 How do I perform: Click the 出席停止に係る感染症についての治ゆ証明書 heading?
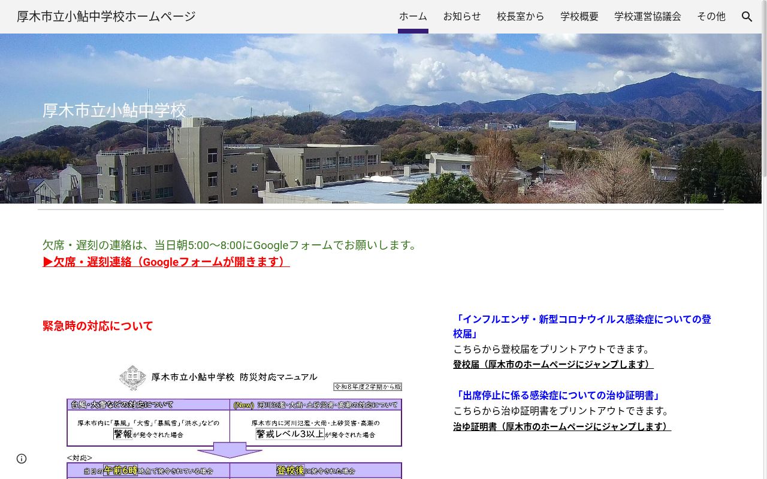point(558,395)
